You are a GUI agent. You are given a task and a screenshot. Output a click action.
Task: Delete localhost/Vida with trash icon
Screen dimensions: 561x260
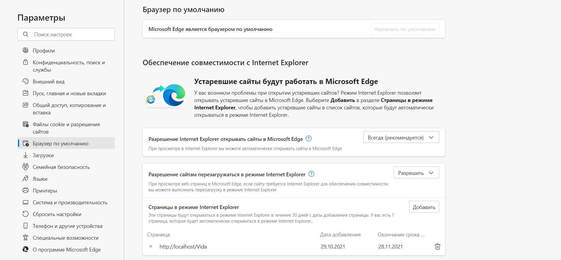coord(437,246)
